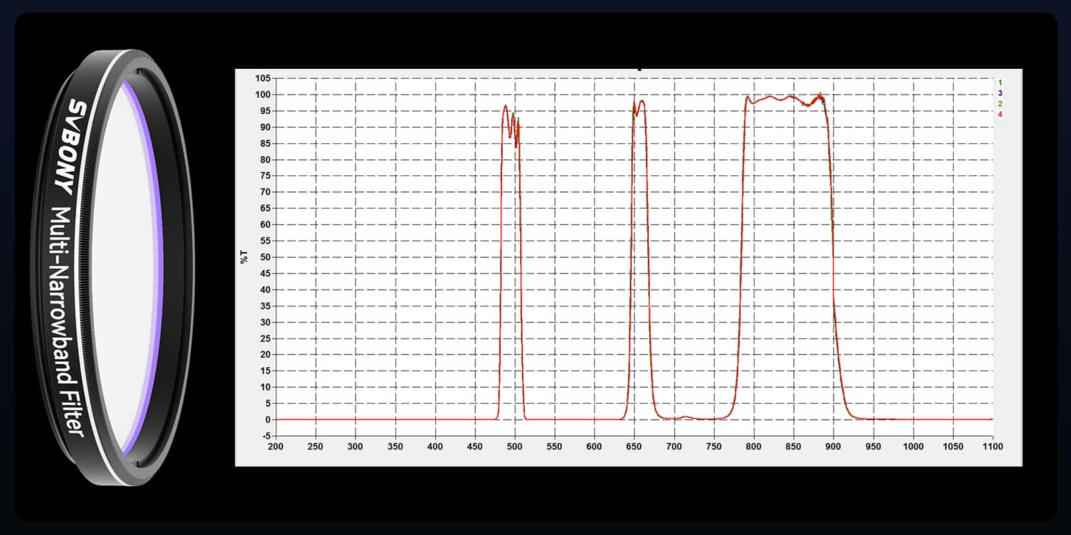Click the 1100 label on x-axis
This screenshot has height=535, width=1071.
coord(992,446)
